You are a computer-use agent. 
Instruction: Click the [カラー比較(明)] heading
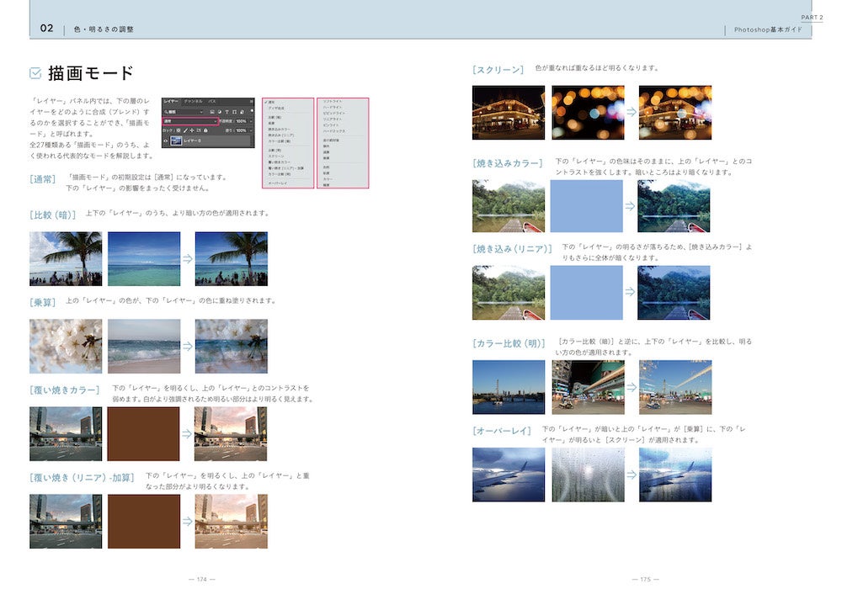pos(509,343)
